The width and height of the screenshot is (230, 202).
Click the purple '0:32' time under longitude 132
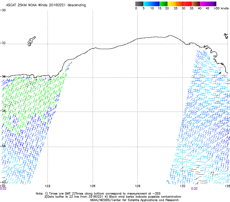194,189
